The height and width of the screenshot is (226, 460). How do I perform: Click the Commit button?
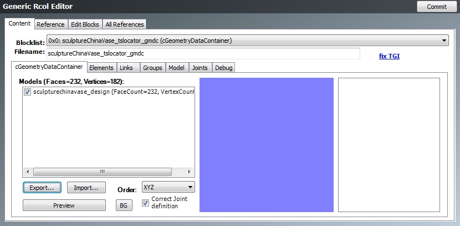point(436,7)
